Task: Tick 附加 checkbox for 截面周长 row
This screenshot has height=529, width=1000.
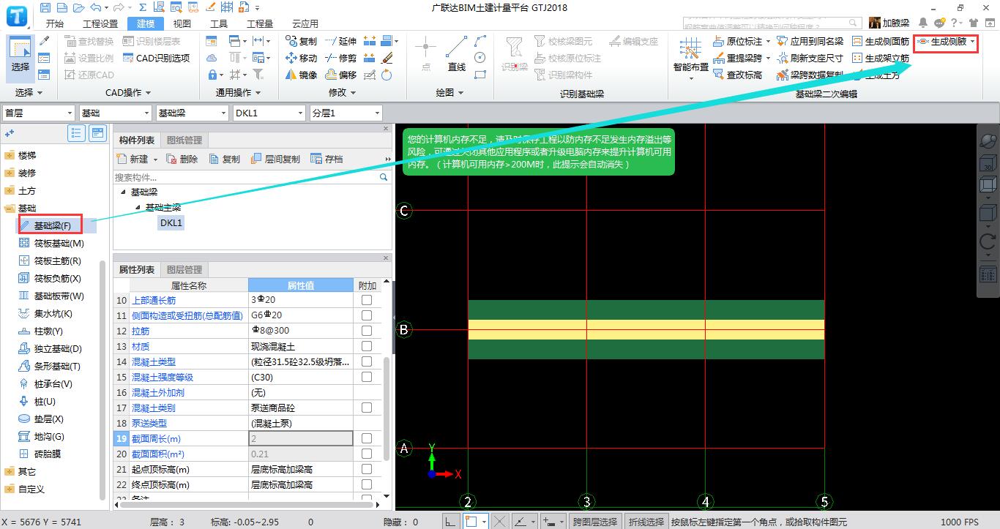Action: (367, 438)
